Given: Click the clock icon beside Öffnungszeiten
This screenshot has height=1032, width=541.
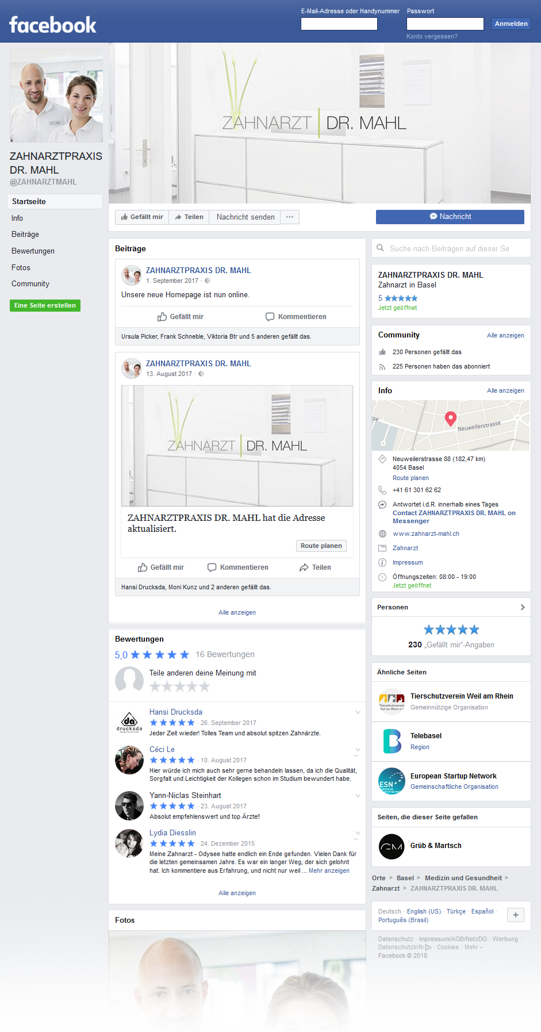Looking at the screenshot, I should [382, 577].
